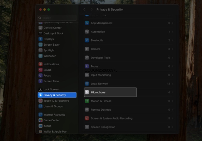This screenshot has height=141, width=202.
Task: Expand Motion & Fitness row chevron
Action: 172,101
